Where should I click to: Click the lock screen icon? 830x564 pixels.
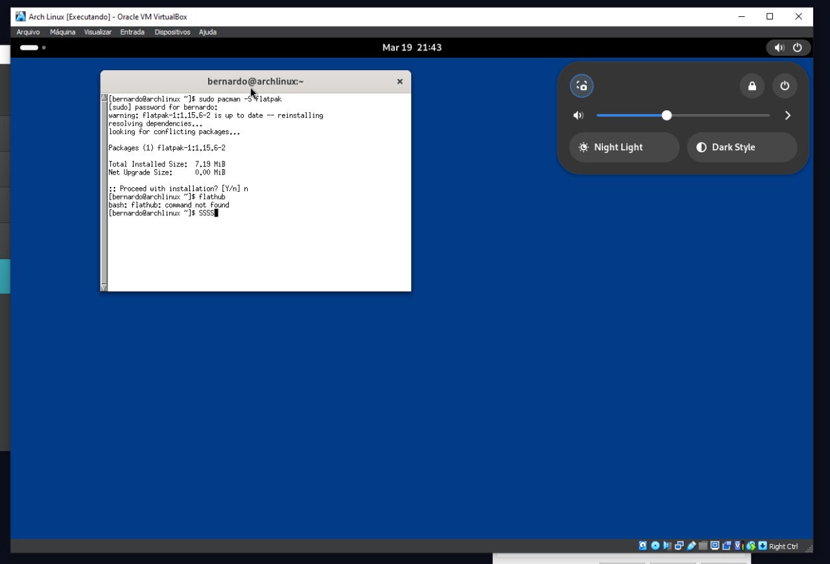pos(752,86)
